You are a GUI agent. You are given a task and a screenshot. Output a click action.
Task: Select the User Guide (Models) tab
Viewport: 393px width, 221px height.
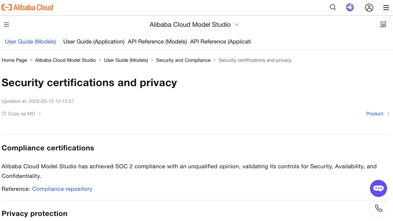pyautogui.click(x=30, y=41)
